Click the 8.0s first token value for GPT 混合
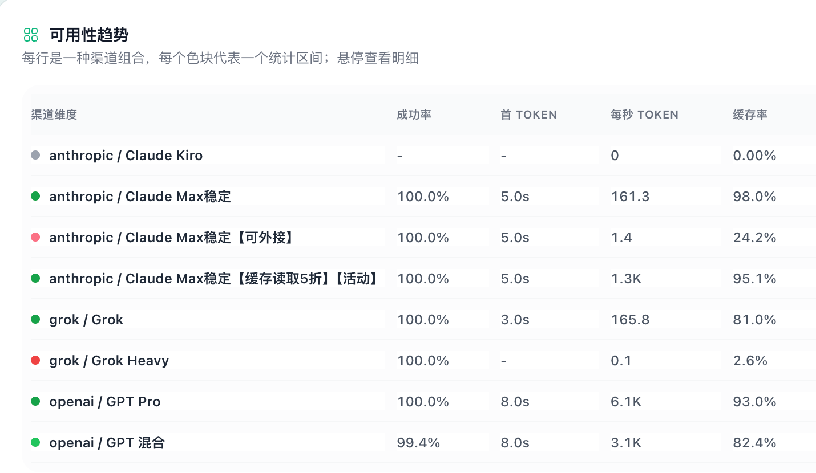816x473 pixels. pos(515,443)
